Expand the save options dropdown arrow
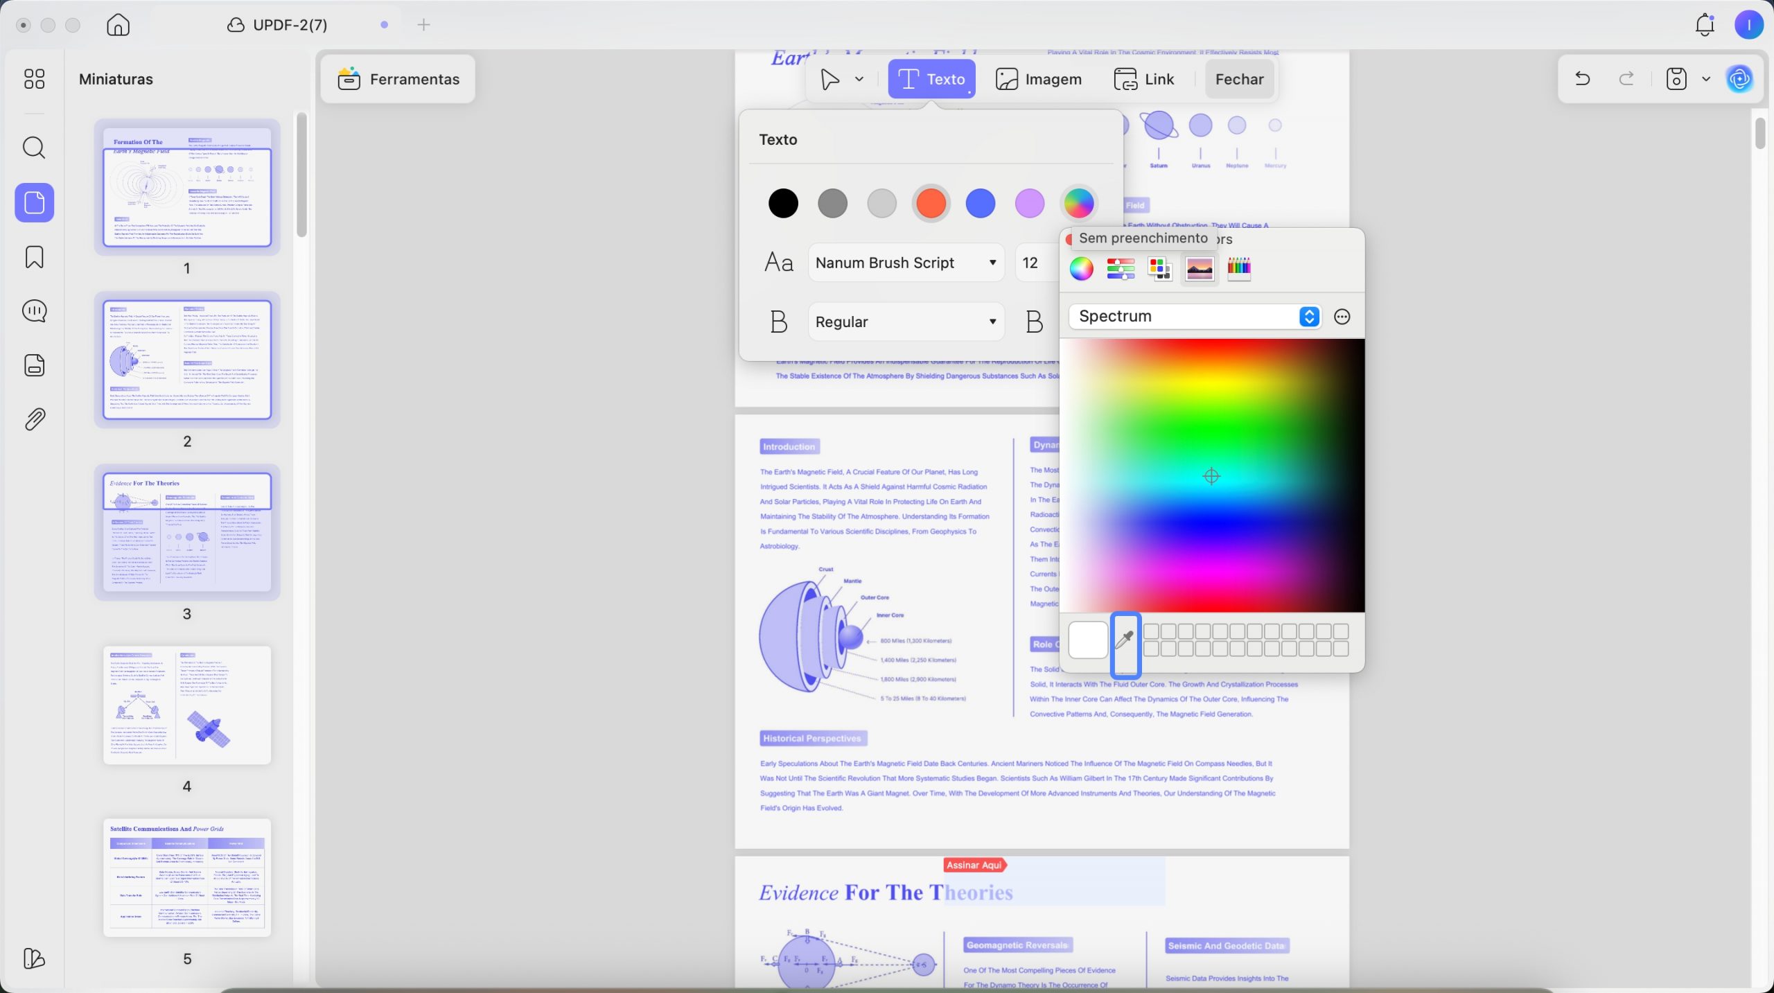 [1706, 79]
